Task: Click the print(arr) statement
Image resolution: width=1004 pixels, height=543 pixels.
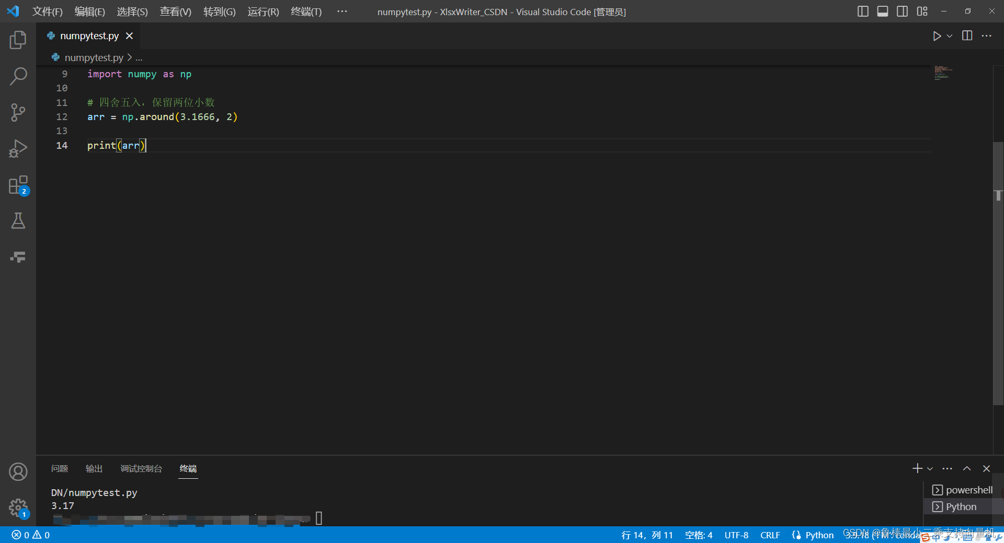Action: pyautogui.click(x=117, y=145)
